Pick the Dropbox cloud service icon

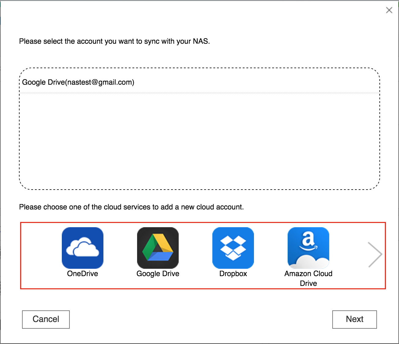pos(233,248)
